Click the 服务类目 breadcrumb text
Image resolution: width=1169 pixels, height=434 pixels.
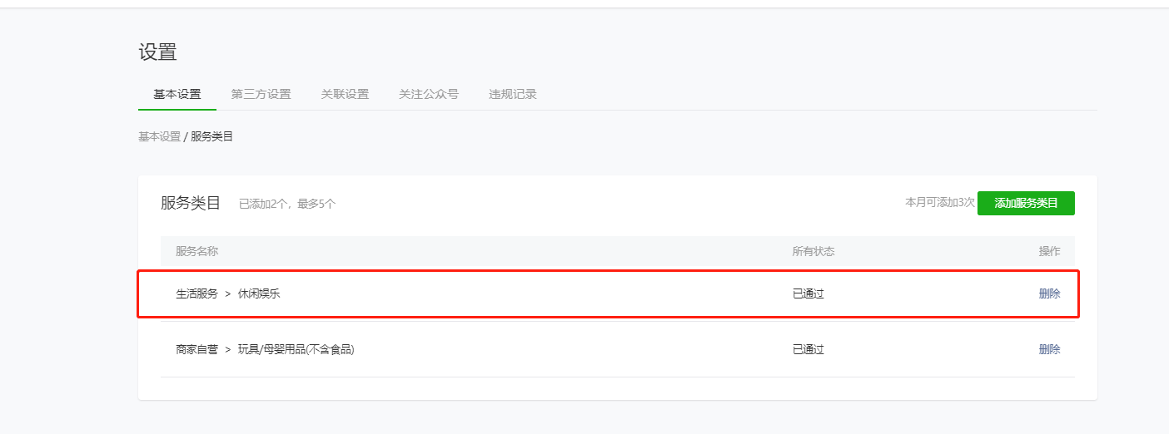212,136
